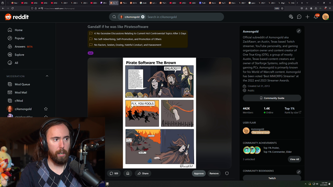Click the system clock in taskbar

click(324, 184)
